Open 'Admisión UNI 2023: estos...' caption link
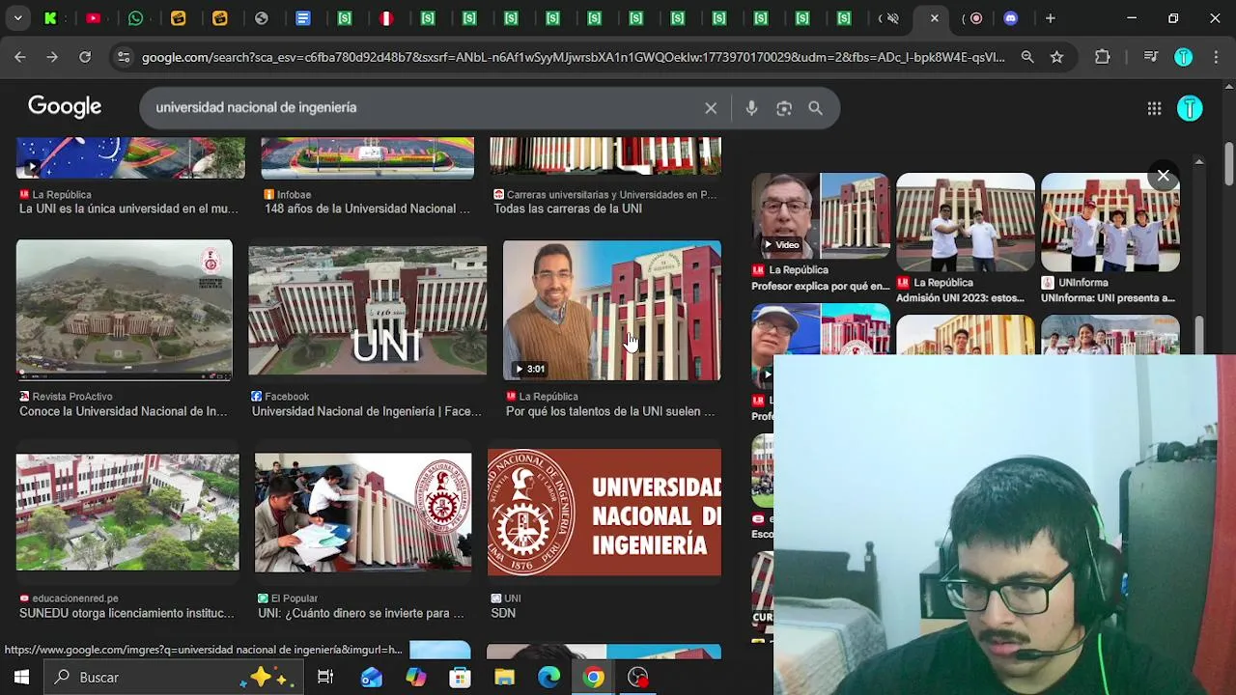Screen dimensions: 1236x695 point(960,298)
